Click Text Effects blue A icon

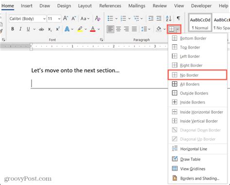[67, 29]
